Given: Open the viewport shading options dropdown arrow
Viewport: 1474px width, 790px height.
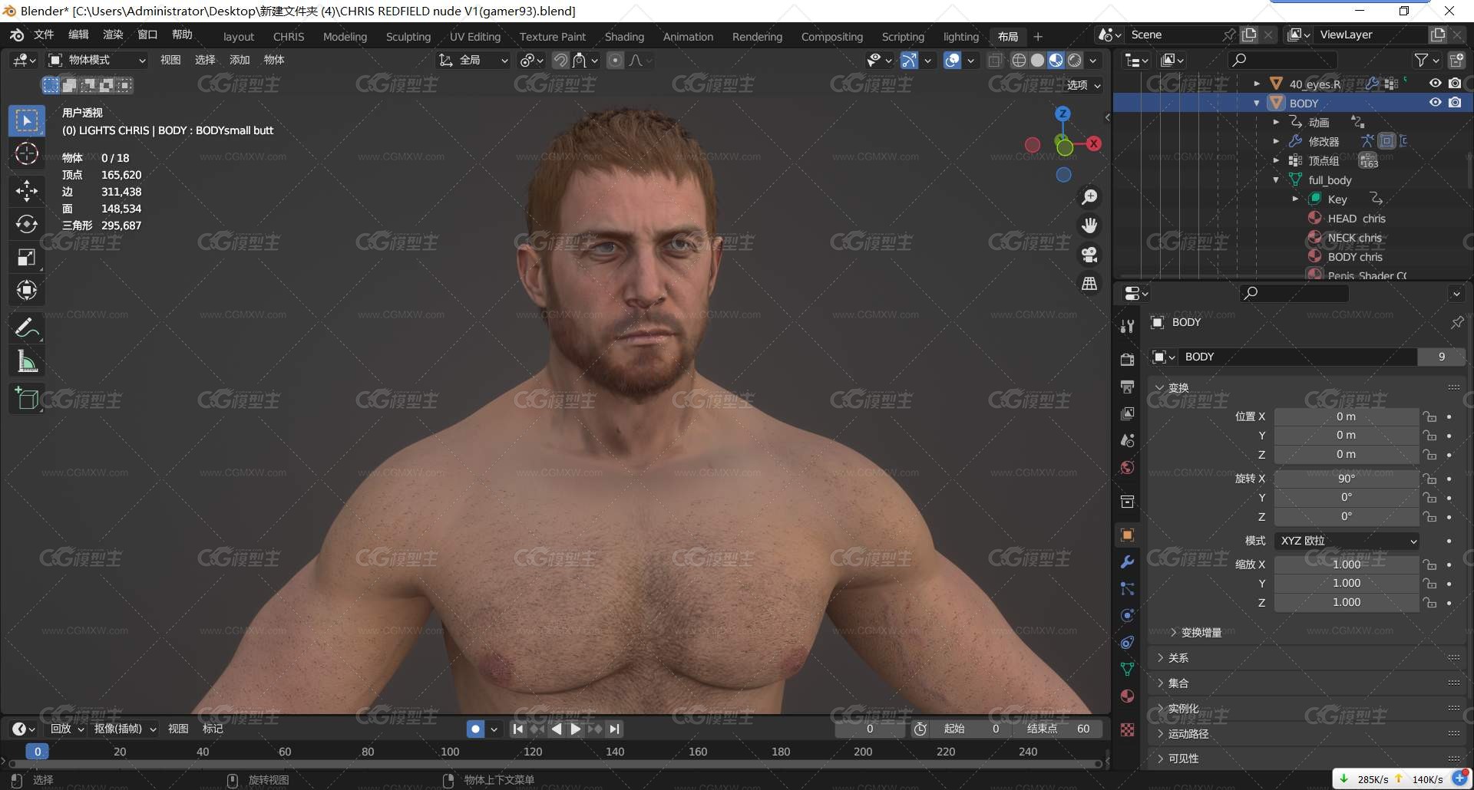Looking at the screenshot, I should coord(1093,61).
